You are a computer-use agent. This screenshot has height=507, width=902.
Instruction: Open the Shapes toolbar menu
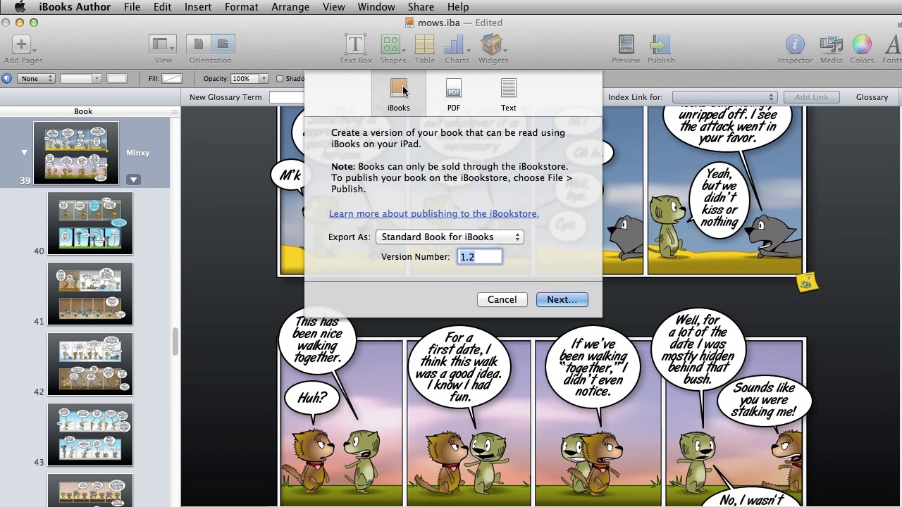point(393,49)
